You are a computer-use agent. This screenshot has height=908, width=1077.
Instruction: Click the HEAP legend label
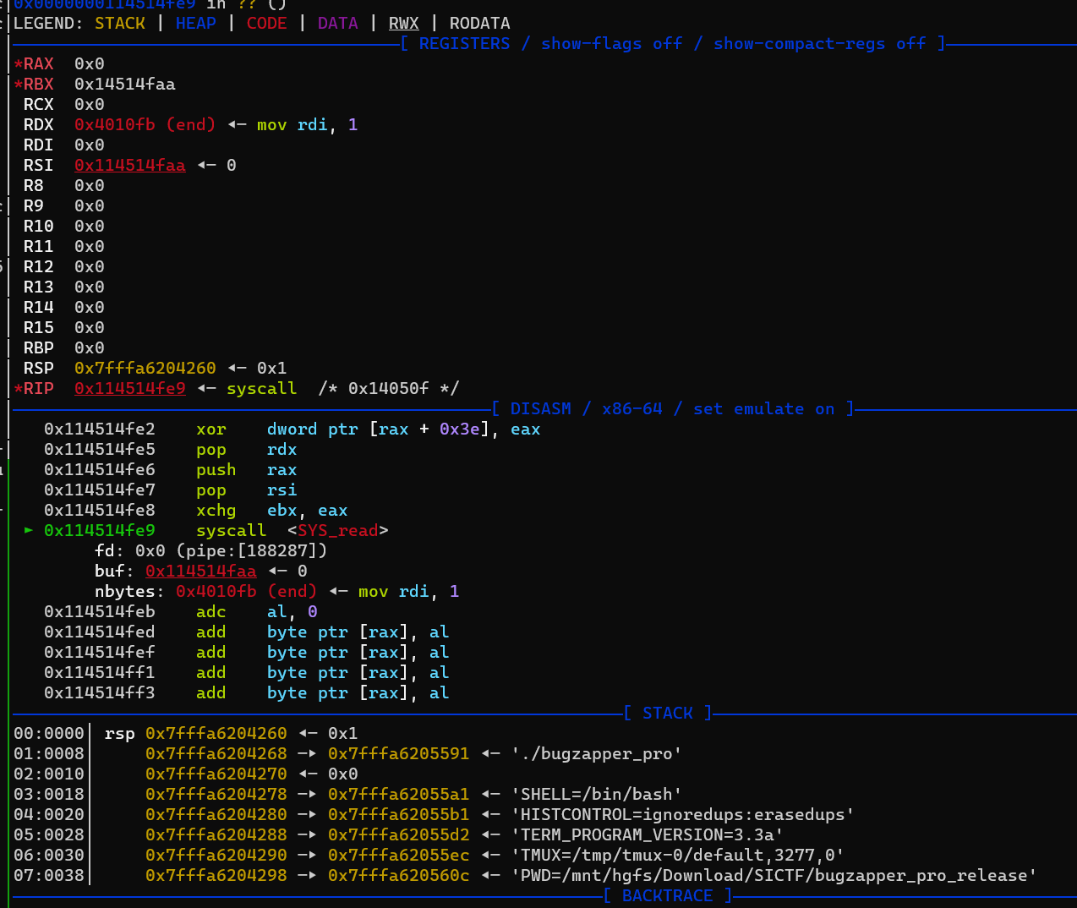point(196,23)
